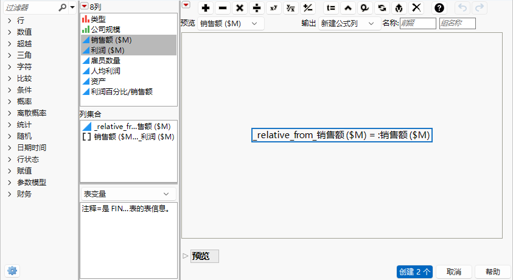Insert the power x^y operator
The width and height of the screenshot is (513, 280).
click(274, 8)
